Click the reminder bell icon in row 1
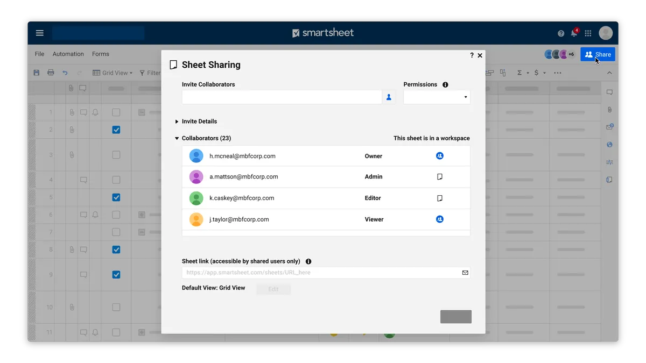 pyautogui.click(x=95, y=112)
